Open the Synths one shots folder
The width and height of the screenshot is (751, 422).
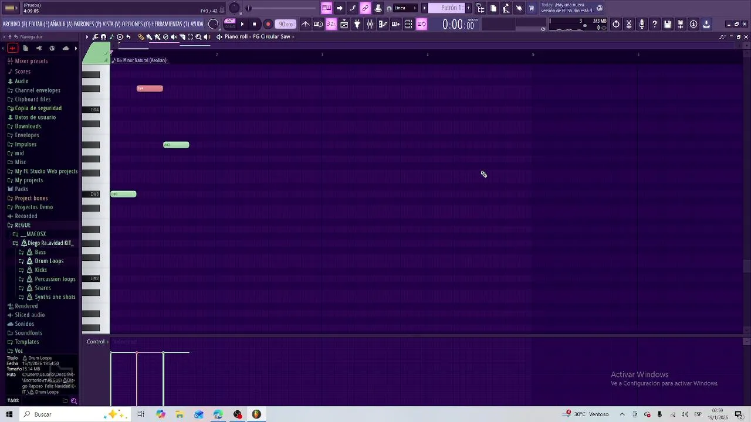(x=55, y=297)
